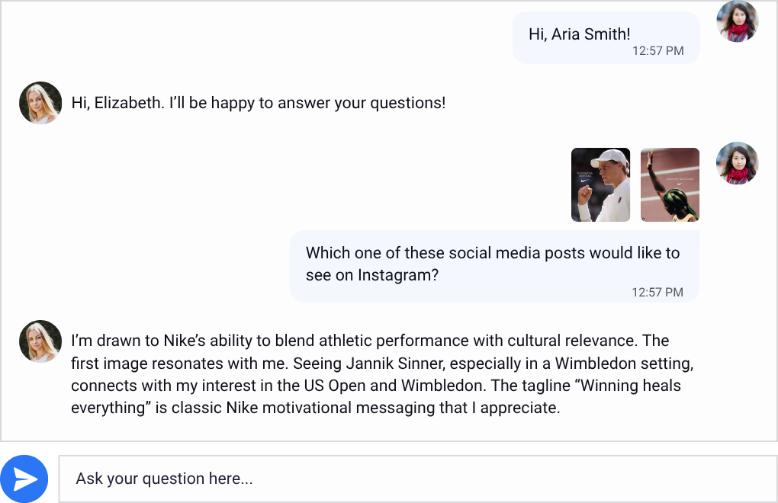Click Aria's avatar next to the Nike reply

40,341
